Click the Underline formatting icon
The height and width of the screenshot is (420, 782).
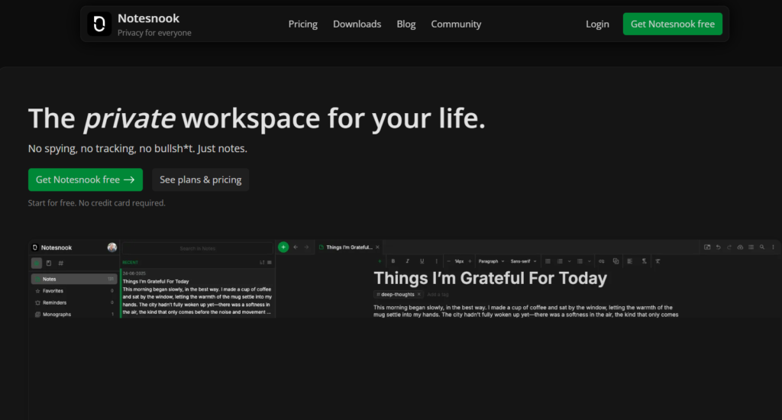(x=422, y=261)
